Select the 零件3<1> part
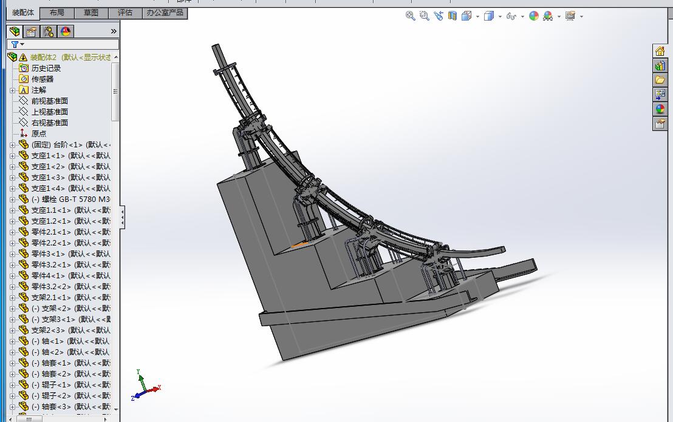The width and height of the screenshot is (673, 422). tap(70, 254)
